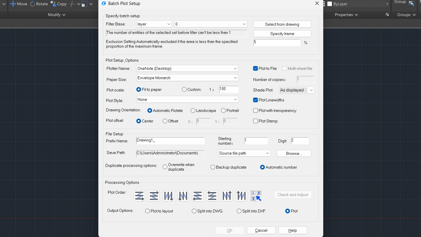Click the Check and Adjust button
Viewport: 421px width, 237px height.
pyautogui.click(x=293, y=195)
